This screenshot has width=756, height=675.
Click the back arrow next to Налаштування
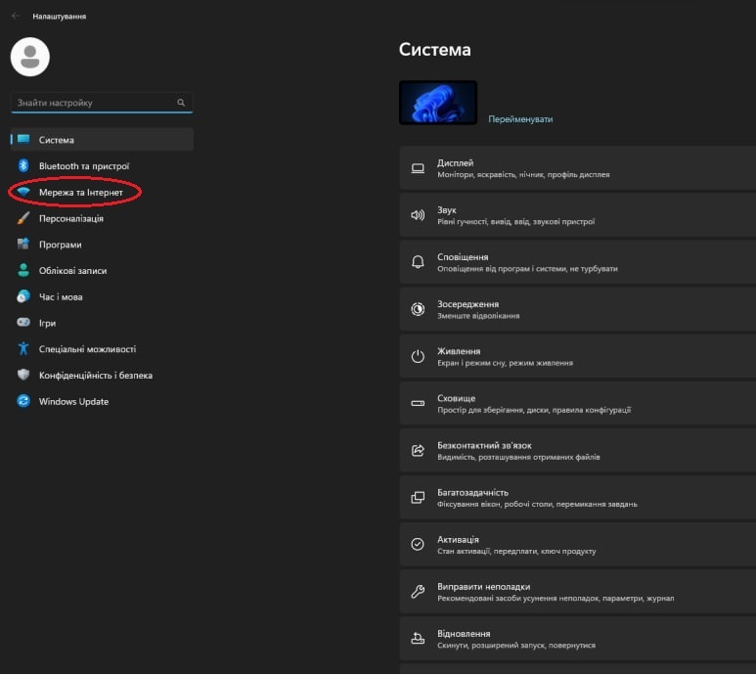click(16, 16)
